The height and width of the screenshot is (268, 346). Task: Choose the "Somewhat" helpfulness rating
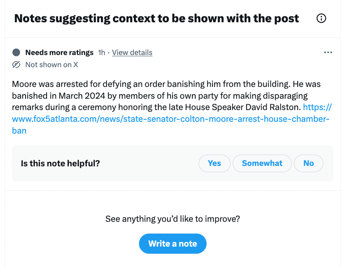pos(262,163)
